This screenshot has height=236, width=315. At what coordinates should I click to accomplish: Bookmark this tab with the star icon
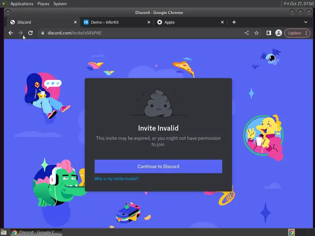257,33
